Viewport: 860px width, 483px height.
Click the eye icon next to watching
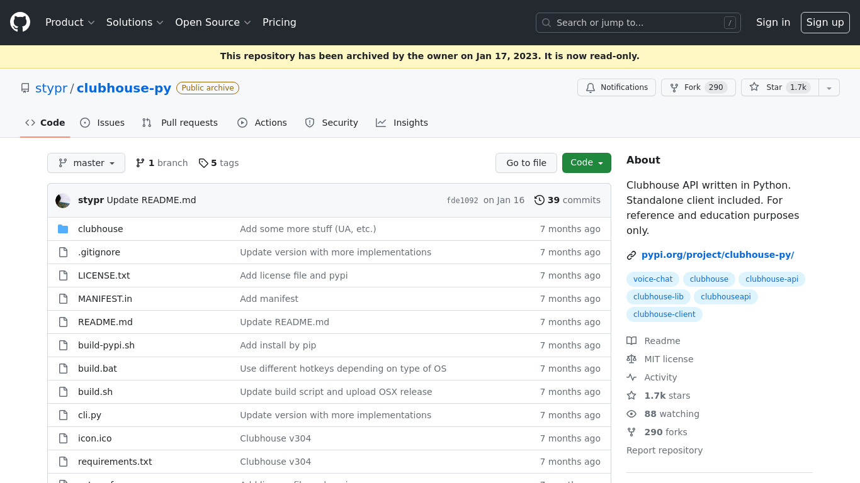[631, 414]
